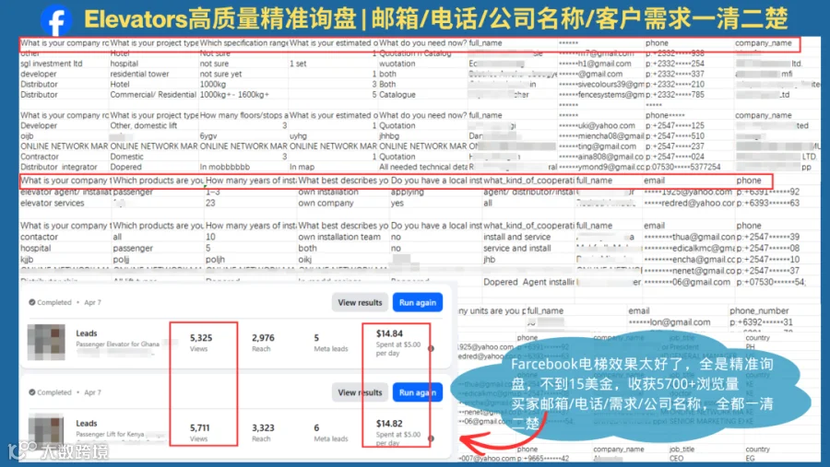Select the cell 'elevator services'

(53, 203)
